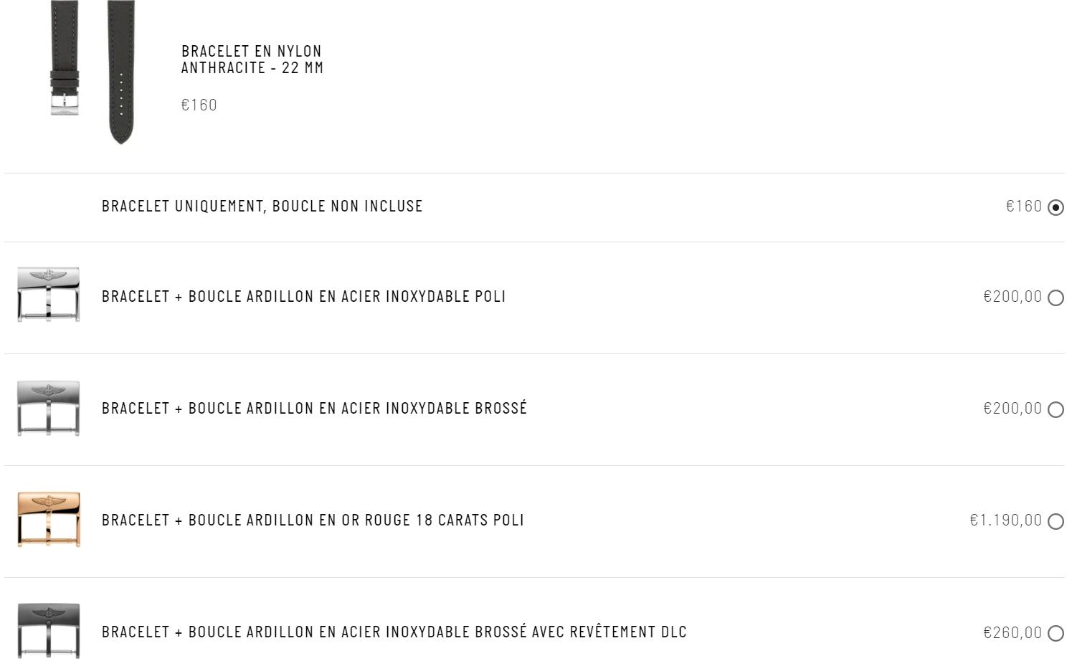Click the €160 price under strap title

point(199,105)
